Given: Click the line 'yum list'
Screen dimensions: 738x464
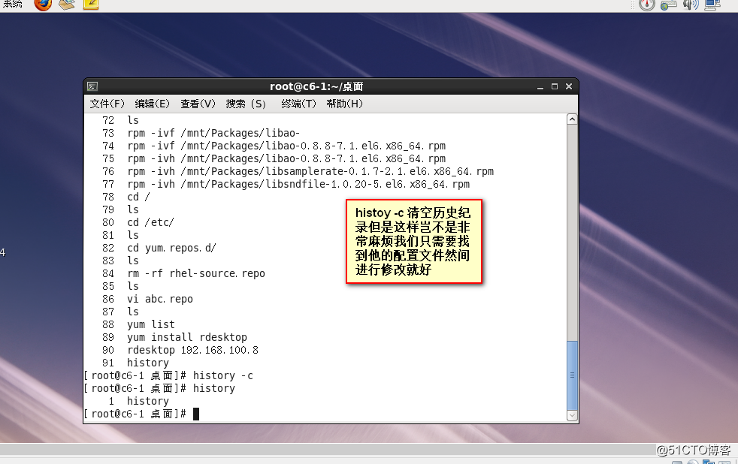Looking at the screenshot, I should (x=150, y=324).
